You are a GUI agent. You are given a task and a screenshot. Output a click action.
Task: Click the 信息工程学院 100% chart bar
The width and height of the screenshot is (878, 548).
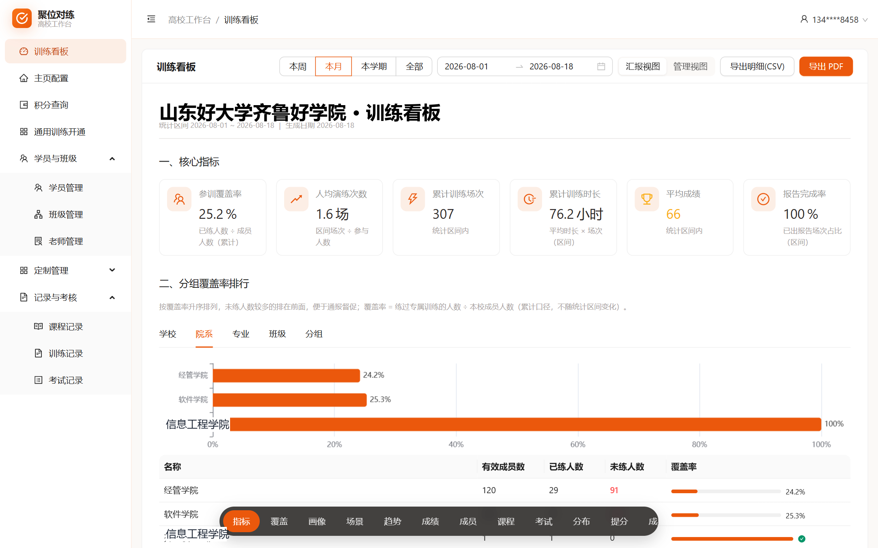pyautogui.click(x=525, y=424)
